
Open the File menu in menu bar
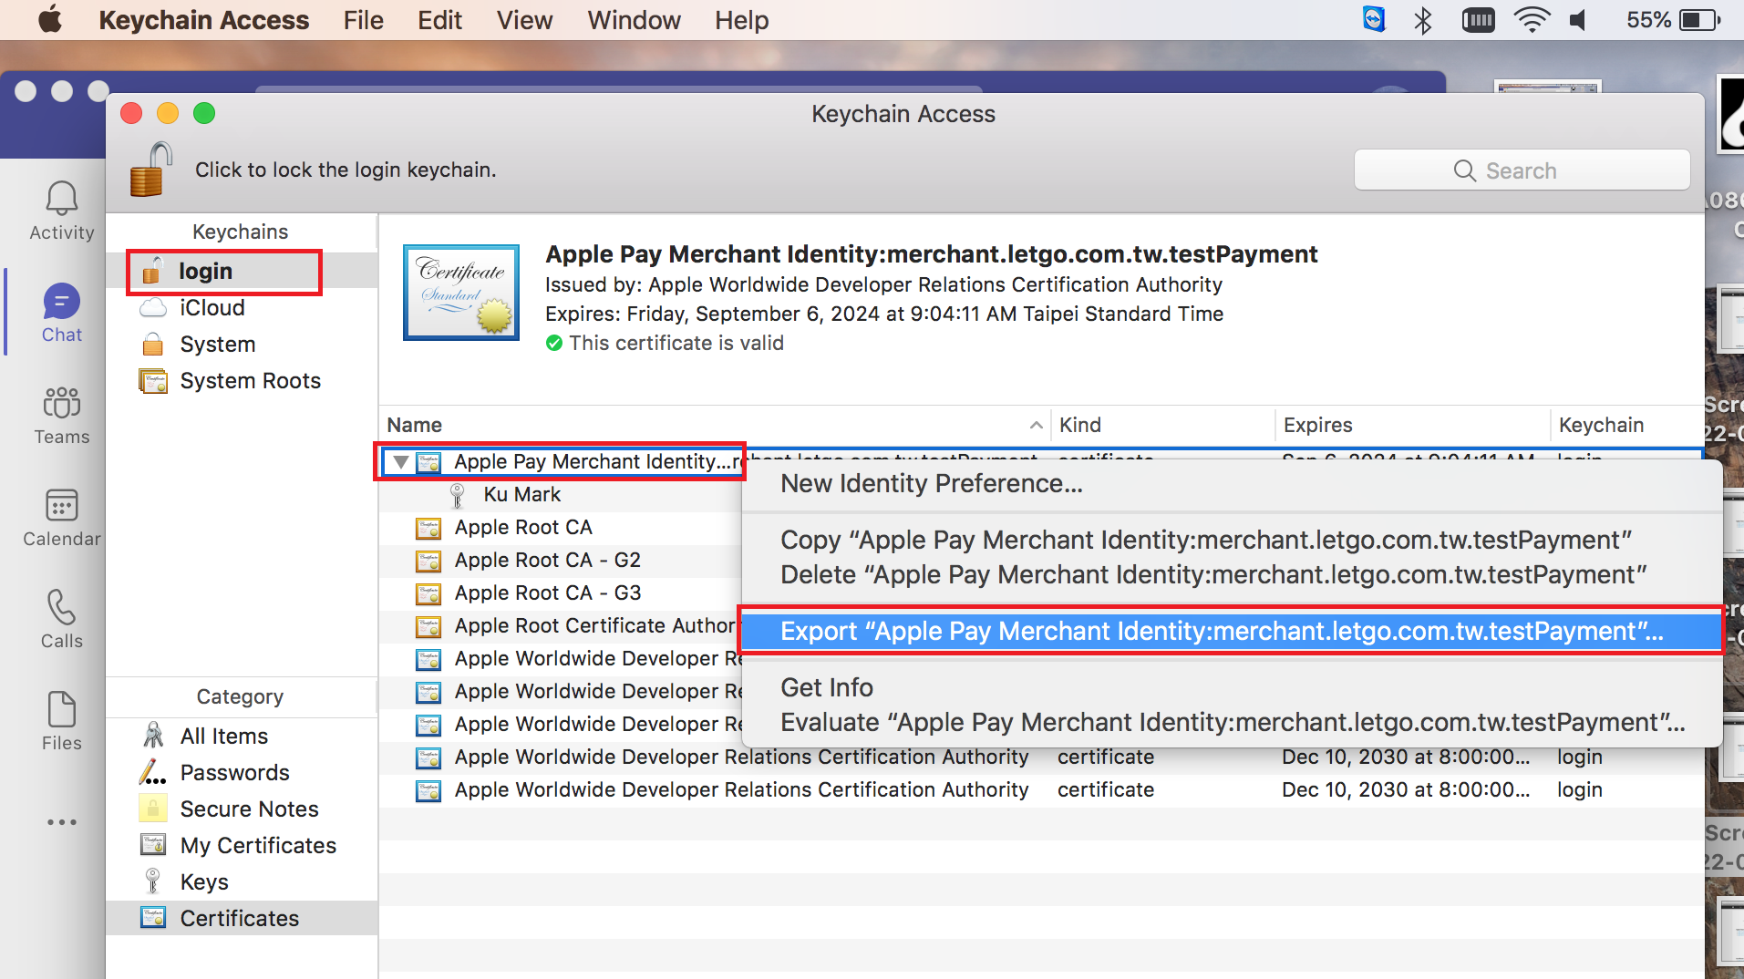pyautogui.click(x=363, y=20)
